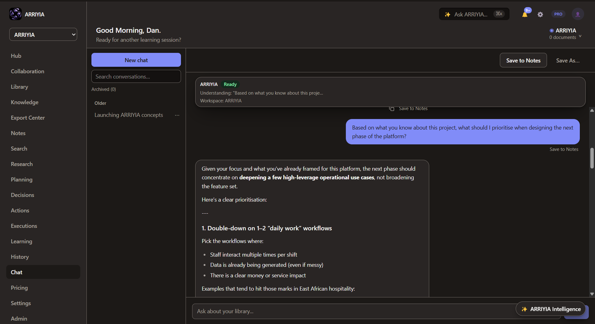This screenshot has width=595, height=324.
Task: Click Save to Notes under user message
Action: coord(564,149)
